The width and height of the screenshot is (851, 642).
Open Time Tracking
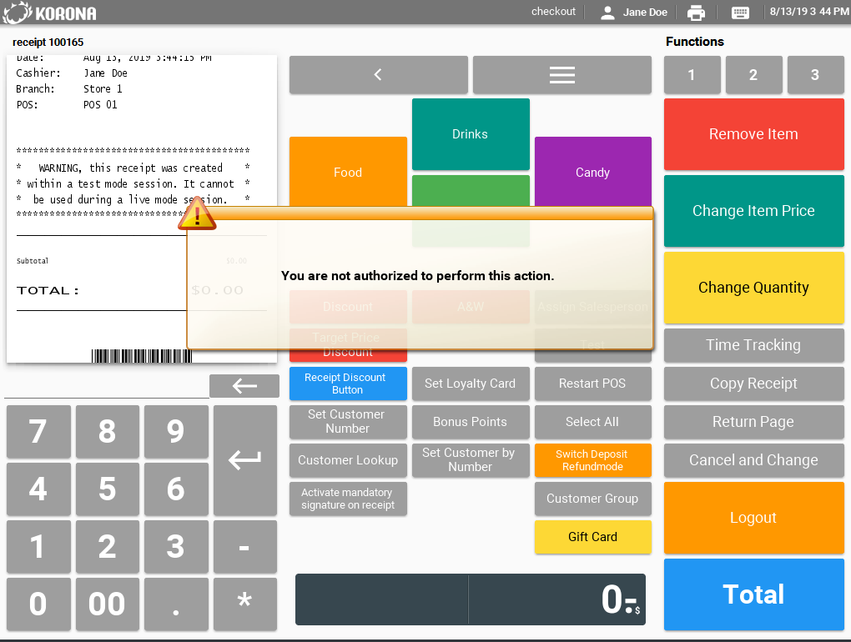coord(754,345)
